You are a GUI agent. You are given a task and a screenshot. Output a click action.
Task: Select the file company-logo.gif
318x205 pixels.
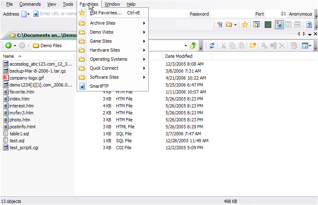coord(23,78)
